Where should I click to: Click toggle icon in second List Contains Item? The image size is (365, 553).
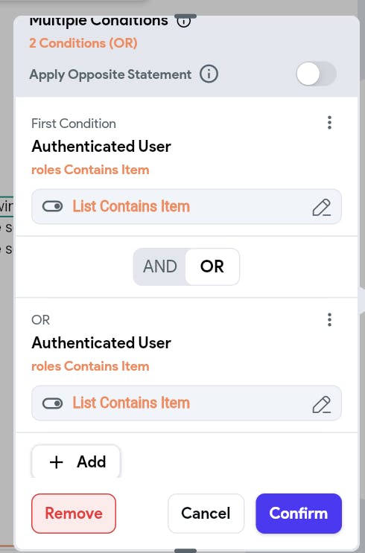point(53,403)
